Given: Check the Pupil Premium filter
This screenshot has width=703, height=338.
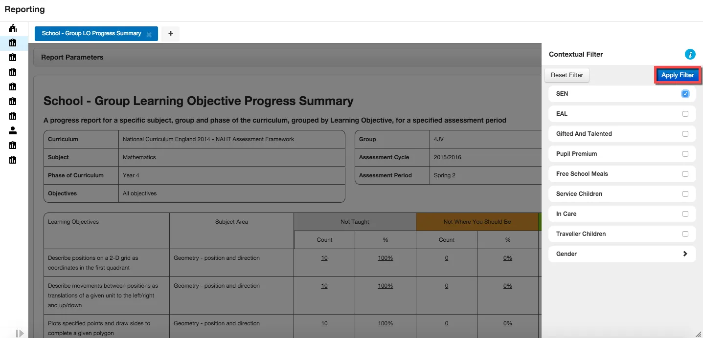Looking at the screenshot, I should pyautogui.click(x=685, y=154).
